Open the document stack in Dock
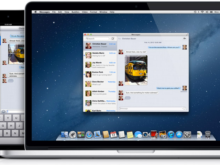Viewport: 220px width, 165px height. [x=199, y=134]
